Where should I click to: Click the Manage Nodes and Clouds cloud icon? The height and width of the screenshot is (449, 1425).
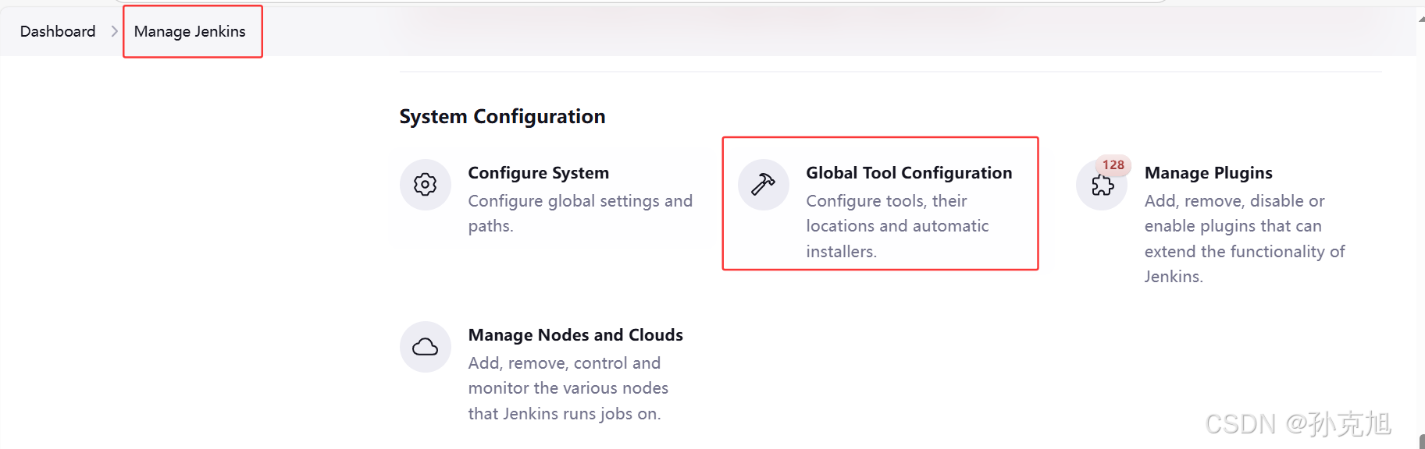[426, 347]
